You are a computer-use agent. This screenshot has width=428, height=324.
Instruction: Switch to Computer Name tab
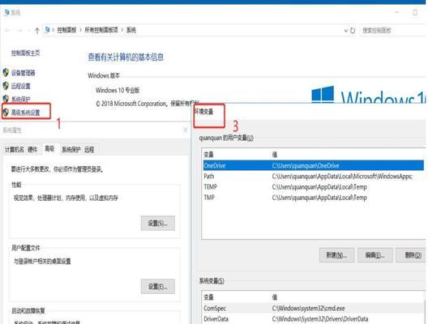[15, 150]
